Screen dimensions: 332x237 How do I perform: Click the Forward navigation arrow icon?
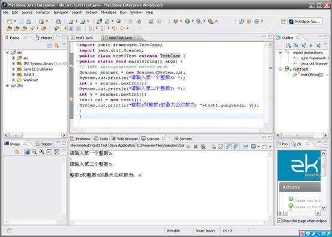[133, 28]
